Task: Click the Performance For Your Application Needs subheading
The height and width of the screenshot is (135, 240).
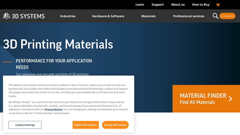Action: pyautogui.click(x=54, y=64)
